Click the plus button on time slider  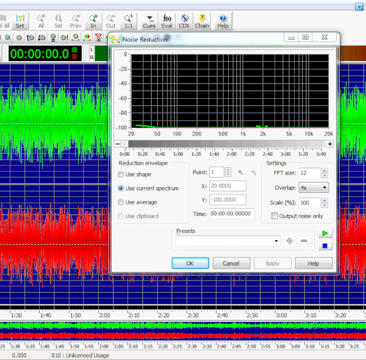330,144
